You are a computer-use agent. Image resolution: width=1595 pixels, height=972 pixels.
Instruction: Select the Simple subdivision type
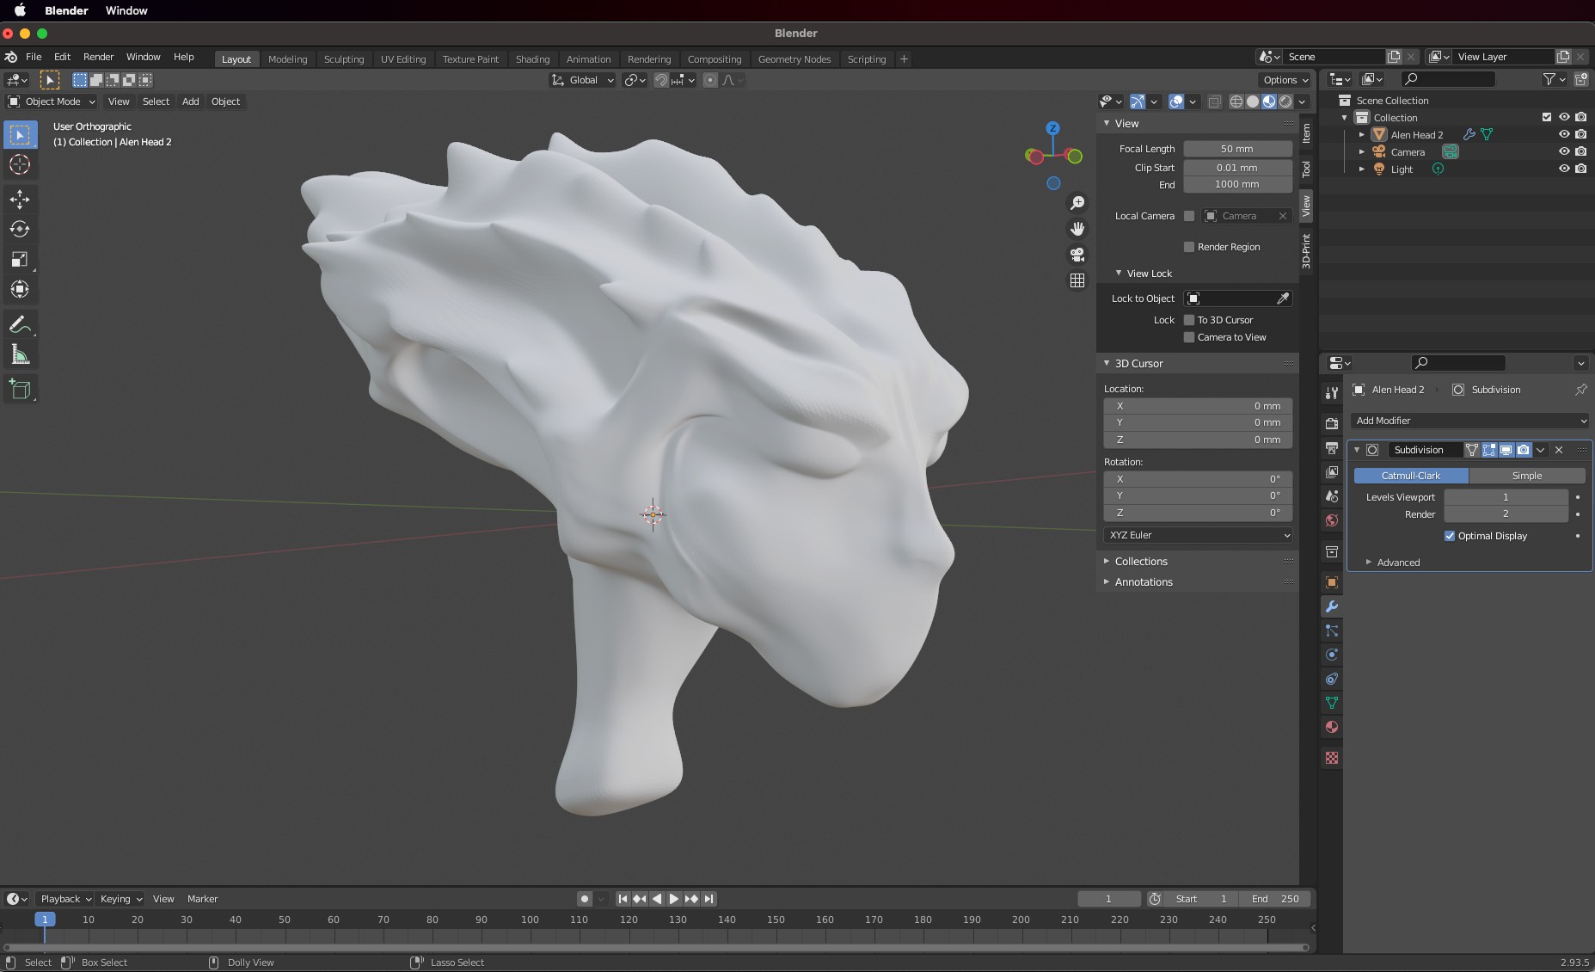click(1527, 476)
